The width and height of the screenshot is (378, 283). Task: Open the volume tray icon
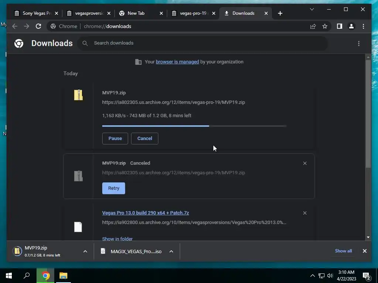(330, 276)
